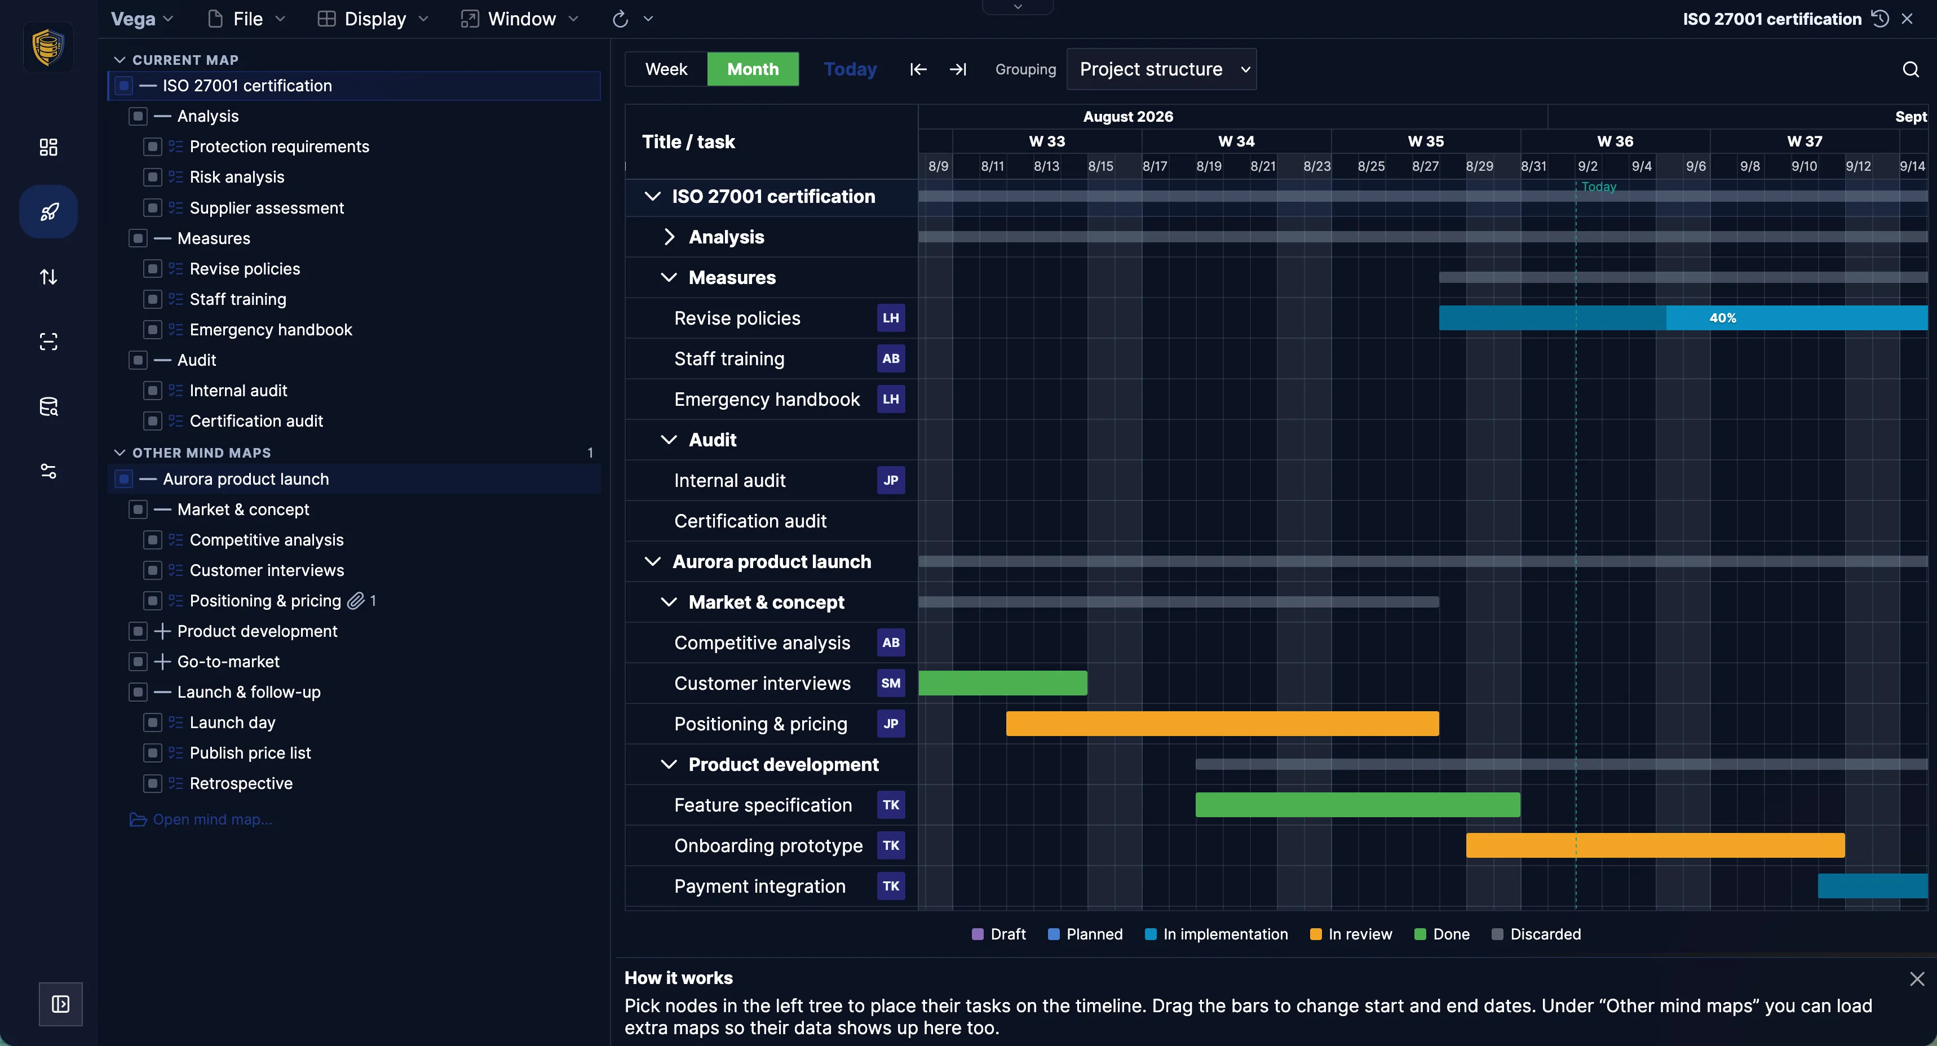
Task: Open the File menu
Action: pyautogui.click(x=247, y=19)
